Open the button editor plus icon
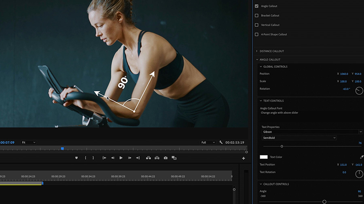 243,158
